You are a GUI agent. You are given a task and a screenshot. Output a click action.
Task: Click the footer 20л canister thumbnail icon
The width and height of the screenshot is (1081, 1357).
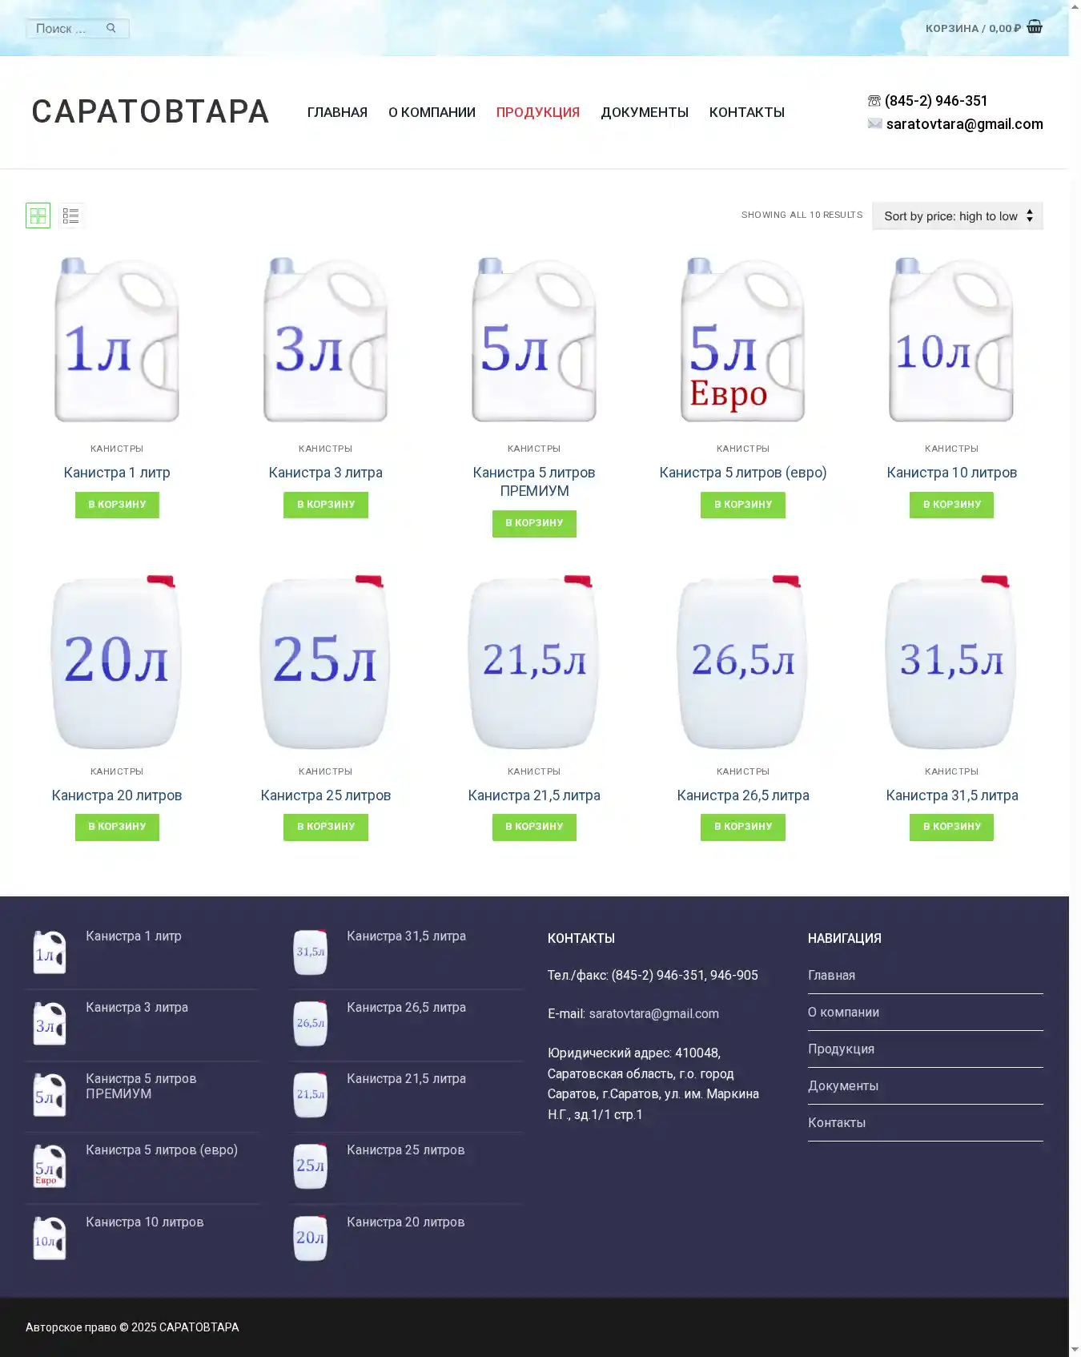click(x=311, y=1238)
